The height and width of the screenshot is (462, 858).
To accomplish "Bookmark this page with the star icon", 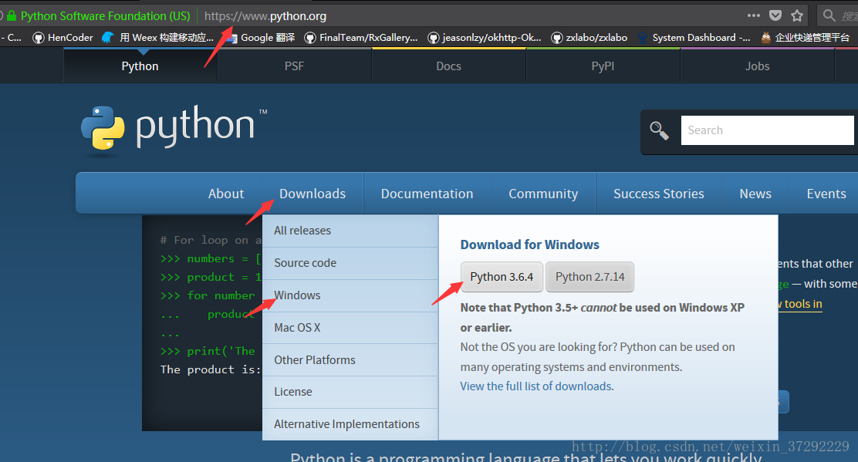I will [x=797, y=15].
